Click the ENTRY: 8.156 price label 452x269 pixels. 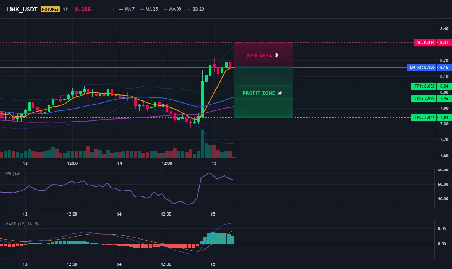pos(422,67)
